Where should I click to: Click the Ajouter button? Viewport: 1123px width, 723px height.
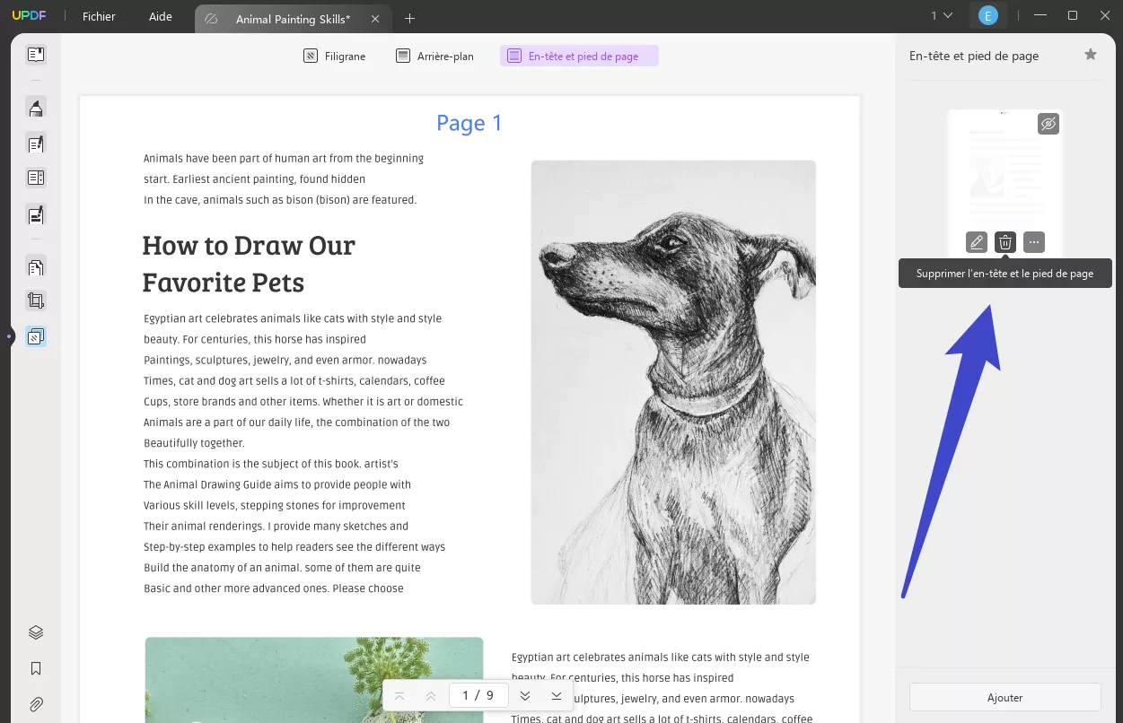(x=1005, y=697)
